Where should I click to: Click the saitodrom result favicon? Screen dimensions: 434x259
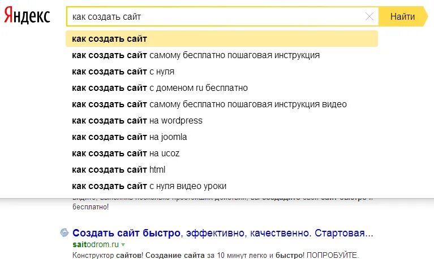(x=65, y=232)
